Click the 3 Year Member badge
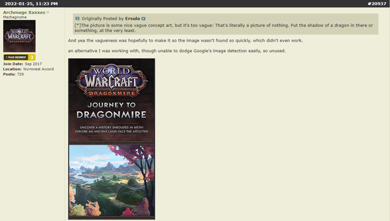 click(16, 57)
